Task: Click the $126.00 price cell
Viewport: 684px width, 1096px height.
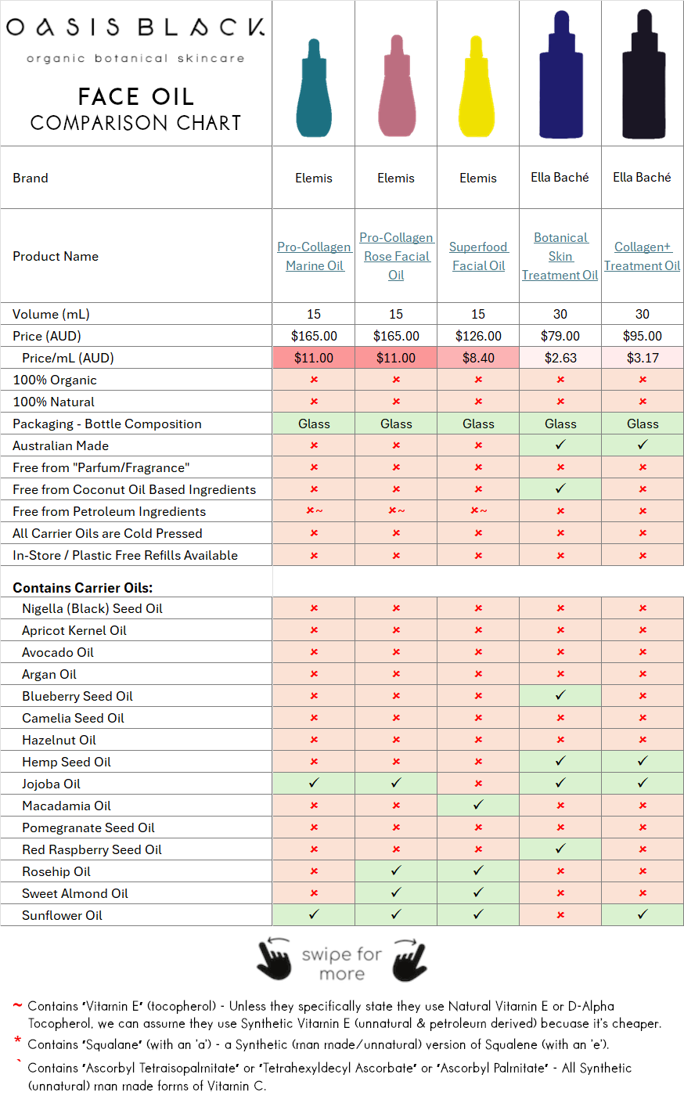Action: [x=478, y=336]
